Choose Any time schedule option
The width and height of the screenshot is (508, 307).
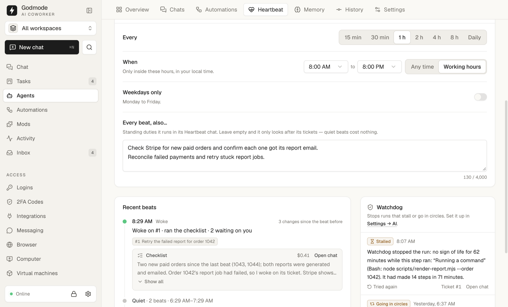(422, 67)
